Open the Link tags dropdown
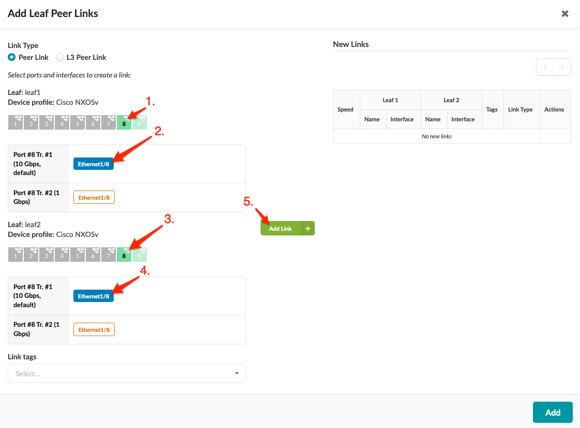Viewport: 580px width, 428px height. [x=127, y=373]
